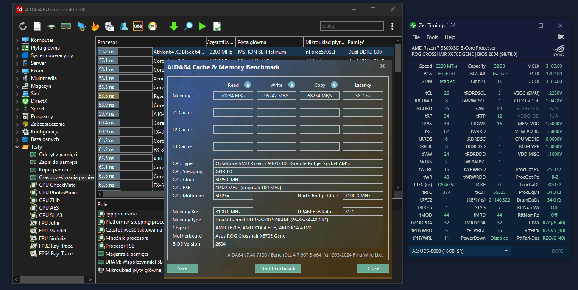578x290 pixels.
Task: Click the Szukaj search field
Action: 352,26
